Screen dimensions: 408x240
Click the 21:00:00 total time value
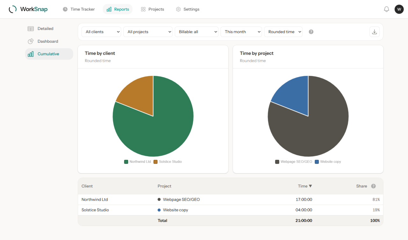[x=304, y=221]
